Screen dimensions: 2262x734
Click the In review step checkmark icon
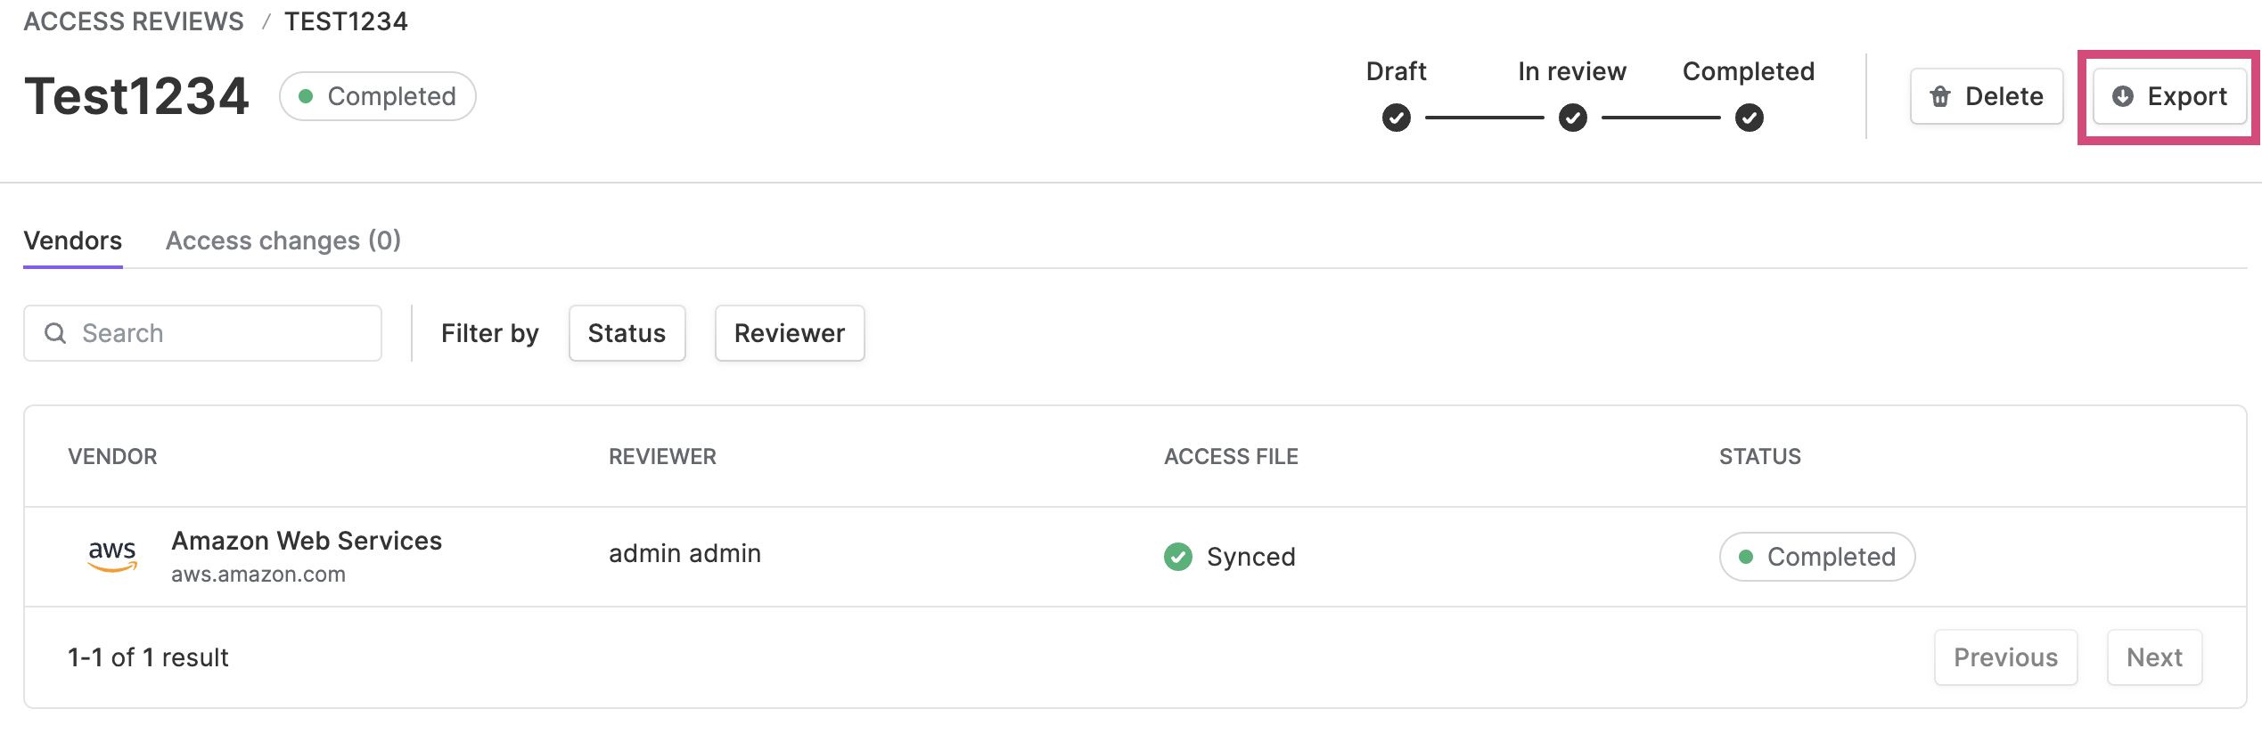(1573, 118)
